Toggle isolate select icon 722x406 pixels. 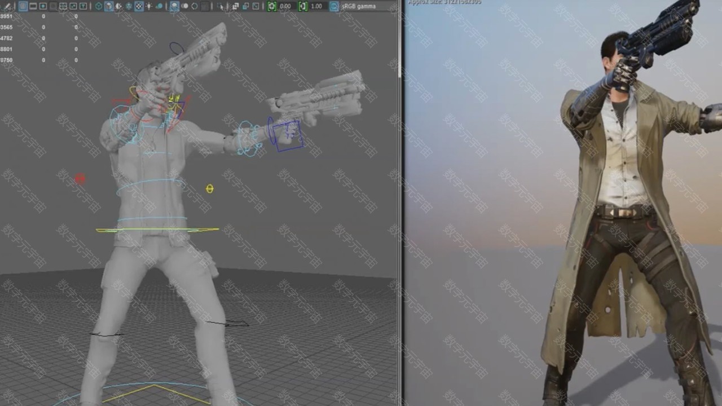[x=220, y=6]
